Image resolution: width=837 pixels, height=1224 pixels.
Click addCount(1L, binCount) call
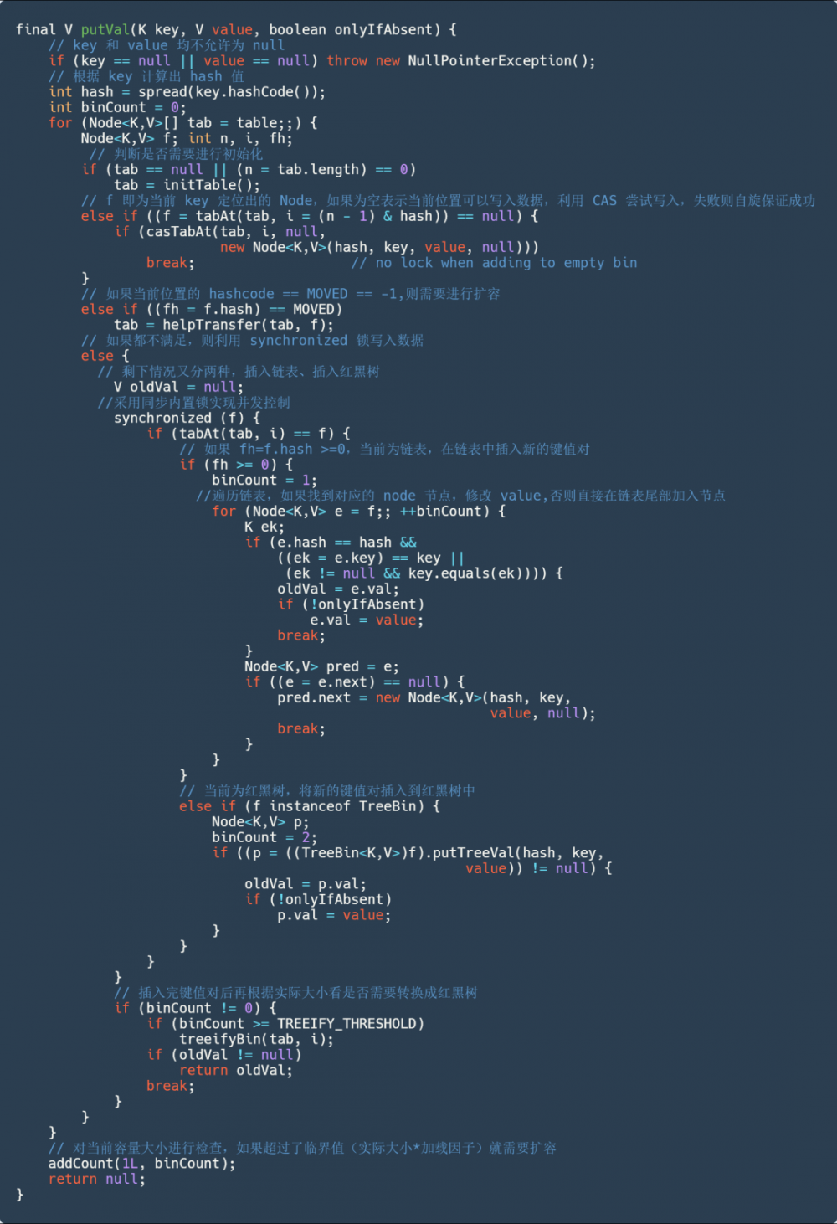[x=141, y=1162]
